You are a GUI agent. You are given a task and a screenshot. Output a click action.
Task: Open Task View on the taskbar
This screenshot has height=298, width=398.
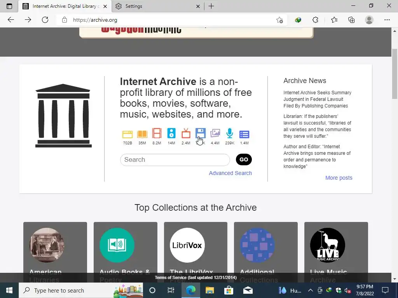coord(171,290)
